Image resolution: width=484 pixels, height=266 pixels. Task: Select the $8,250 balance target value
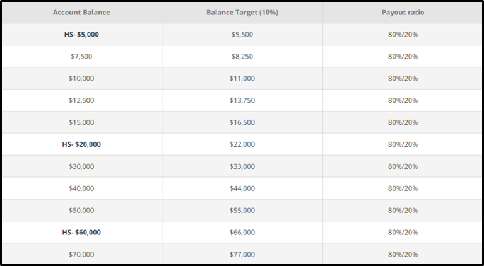242,56
